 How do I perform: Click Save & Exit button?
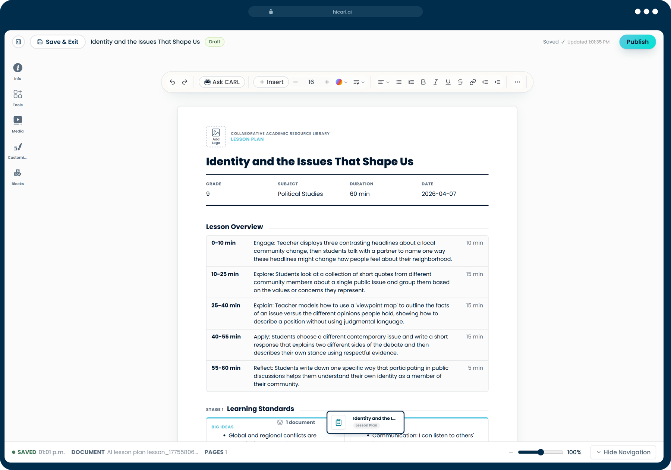point(58,42)
